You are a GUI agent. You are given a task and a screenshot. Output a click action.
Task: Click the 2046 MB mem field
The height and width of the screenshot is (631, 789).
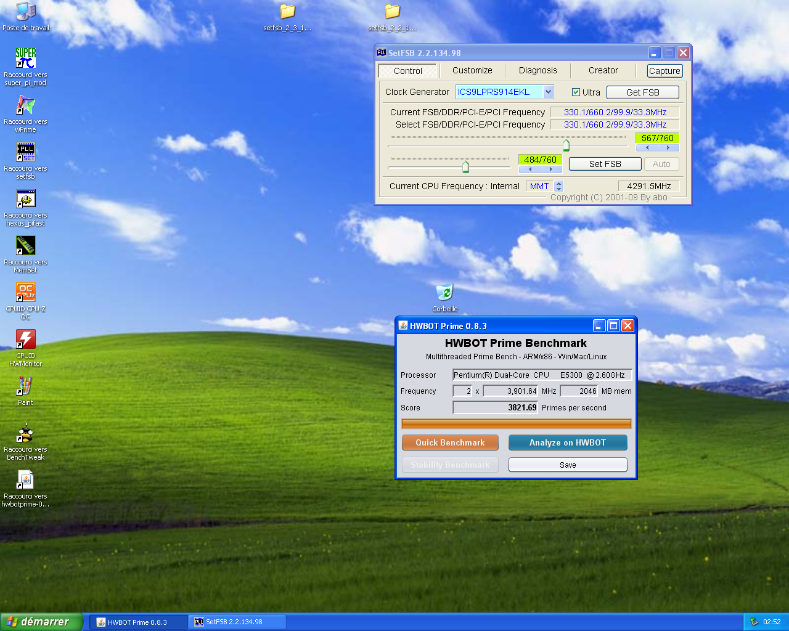[579, 391]
